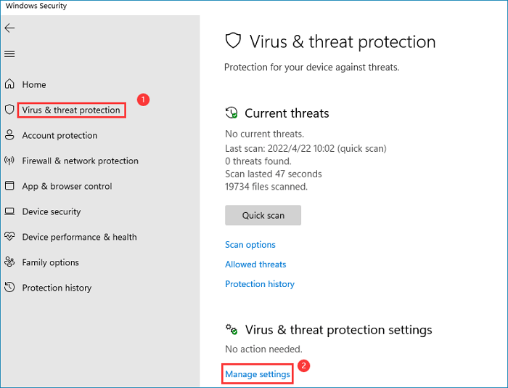The image size is (508, 388).
Task: Click Manage settings link
Action: tap(258, 374)
